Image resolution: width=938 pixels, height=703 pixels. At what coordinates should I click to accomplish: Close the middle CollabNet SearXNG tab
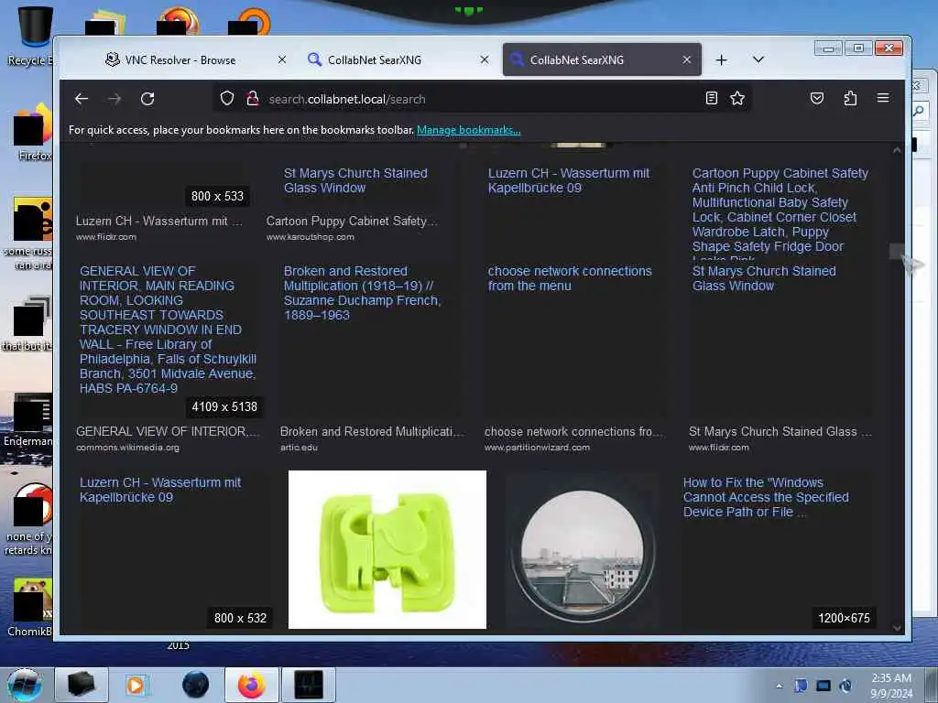click(485, 59)
